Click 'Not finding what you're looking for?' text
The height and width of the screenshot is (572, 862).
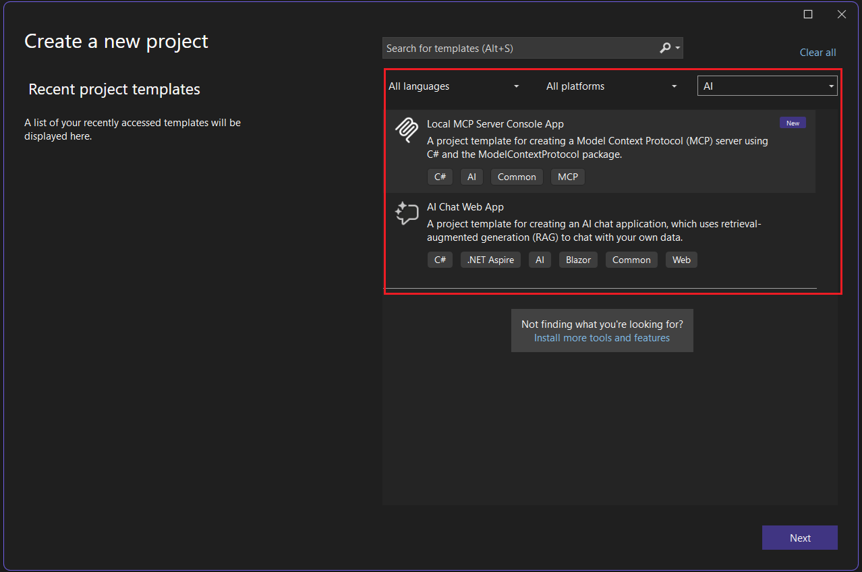(x=602, y=324)
